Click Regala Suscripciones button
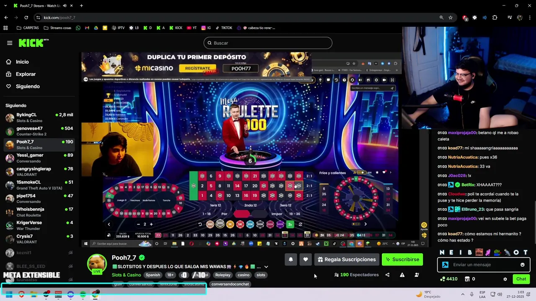The height and width of the screenshot is (301, 536). coord(347,260)
